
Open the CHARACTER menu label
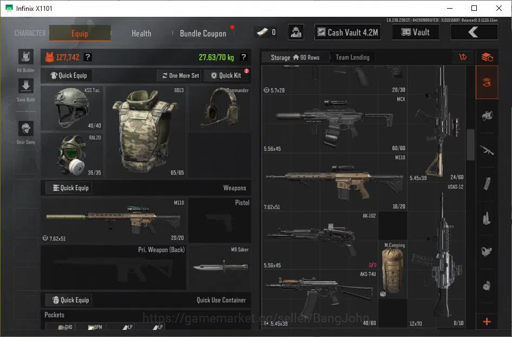(x=30, y=34)
